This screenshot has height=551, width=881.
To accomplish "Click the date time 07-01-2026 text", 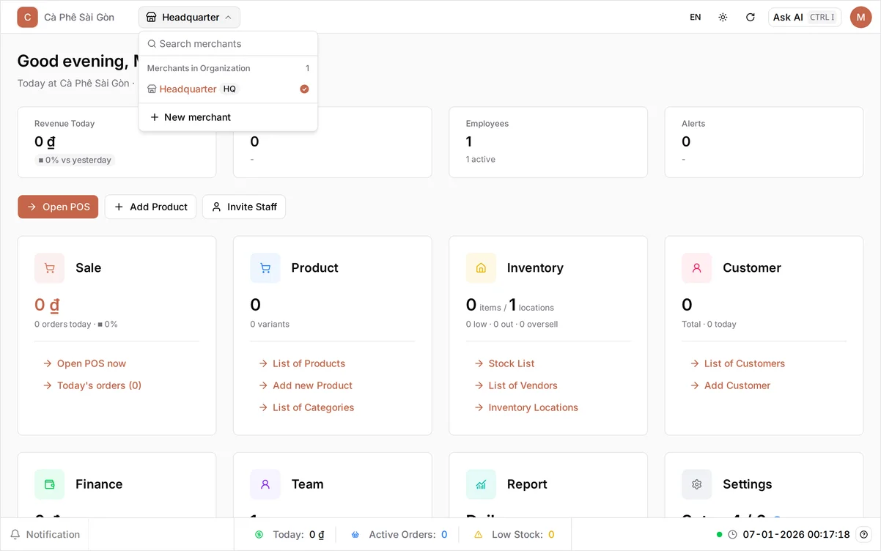I will (797, 535).
